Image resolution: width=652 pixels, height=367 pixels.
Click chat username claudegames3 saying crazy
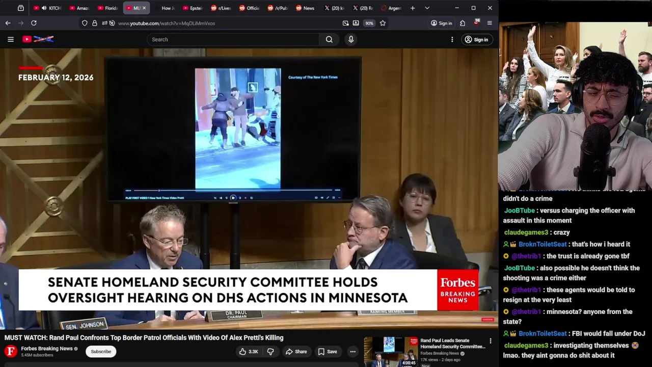(x=526, y=232)
